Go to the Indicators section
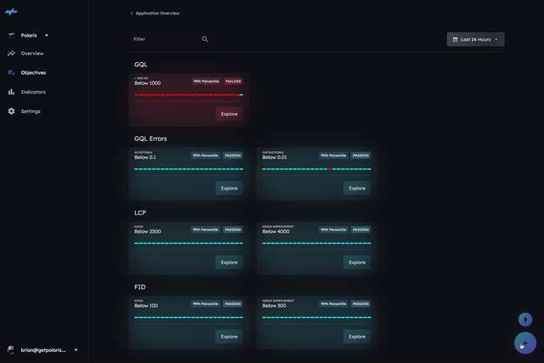The image size is (544, 363). click(33, 92)
